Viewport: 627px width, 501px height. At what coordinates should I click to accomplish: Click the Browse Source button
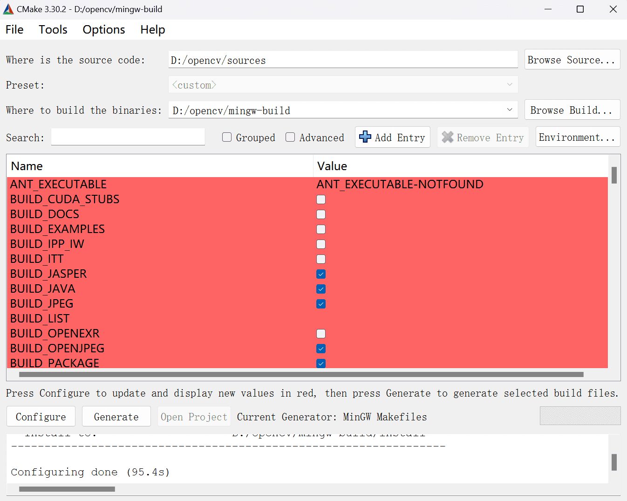(572, 60)
